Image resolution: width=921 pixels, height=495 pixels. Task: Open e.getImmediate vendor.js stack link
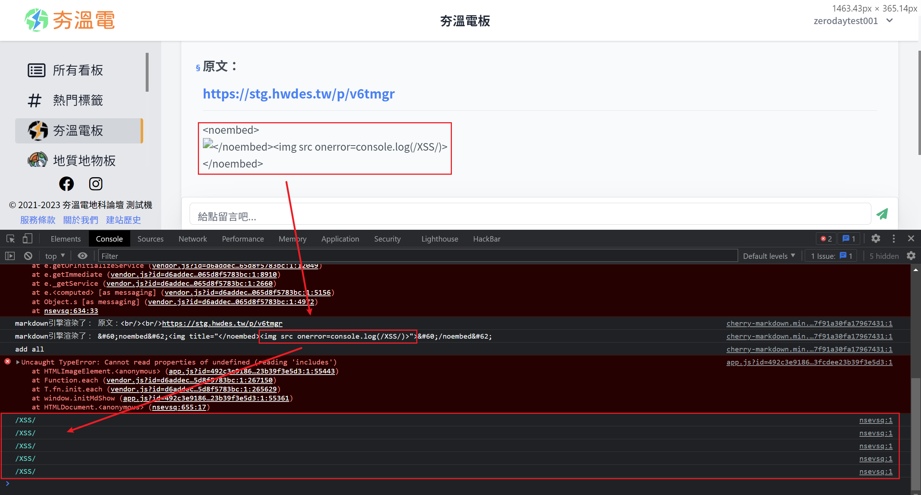[x=194, y=274]
